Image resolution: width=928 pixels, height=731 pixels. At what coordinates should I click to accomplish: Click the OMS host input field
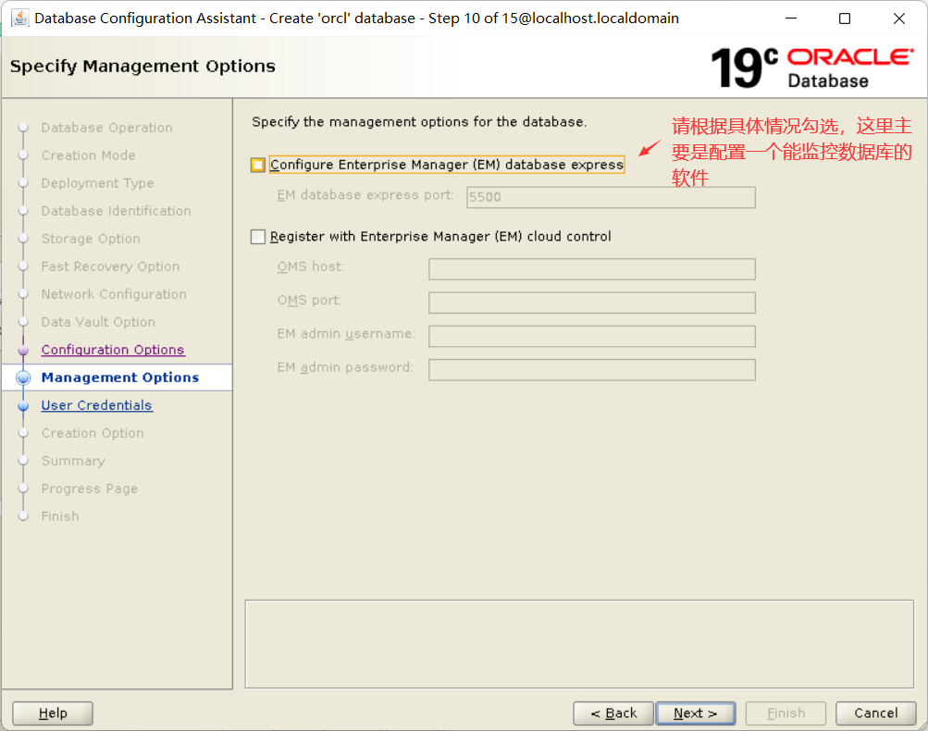(592, 268)
